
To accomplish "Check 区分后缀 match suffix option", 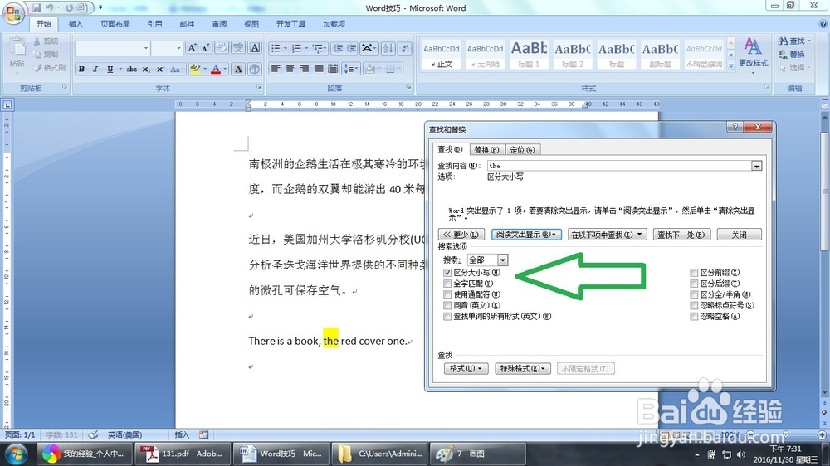I will pos(694,284).
